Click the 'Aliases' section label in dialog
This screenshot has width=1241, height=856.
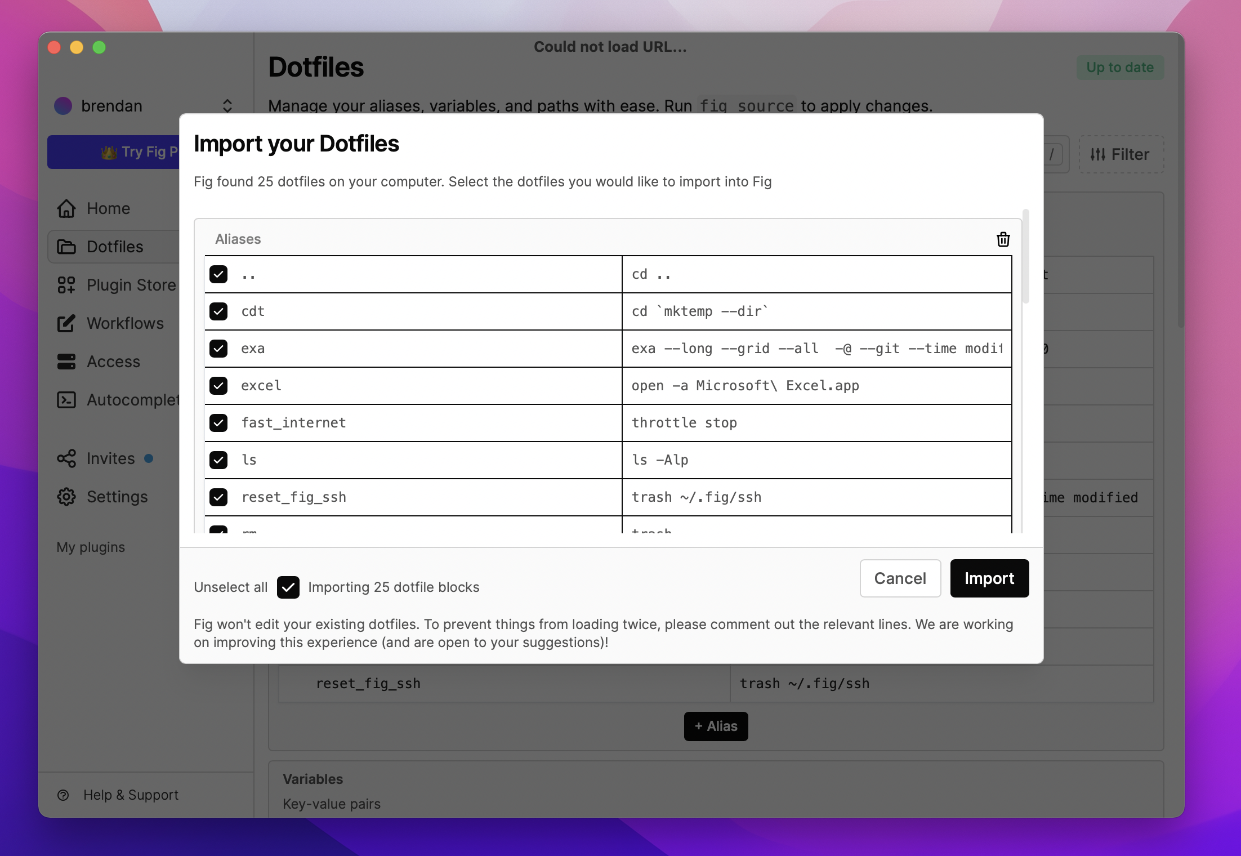click(x=238, y=239)
